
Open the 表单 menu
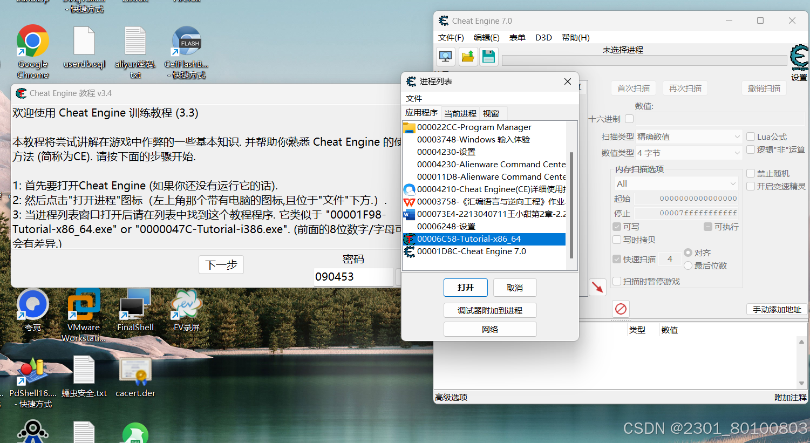pos(518,37)
